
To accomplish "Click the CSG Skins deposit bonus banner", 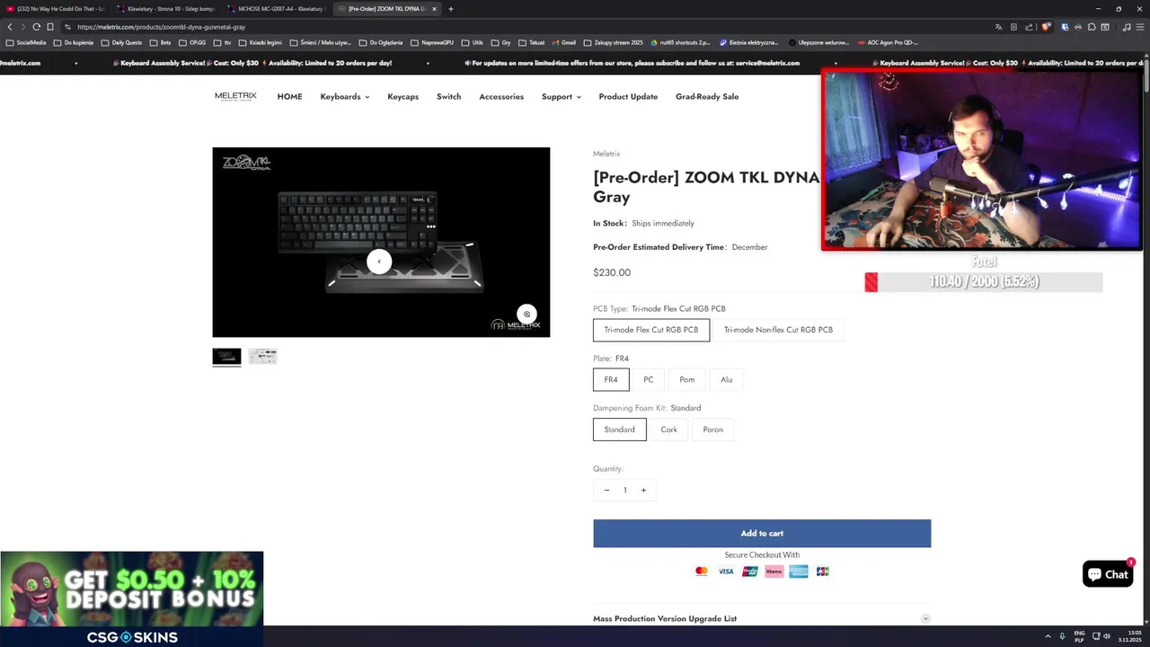I will [132, 598].
